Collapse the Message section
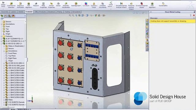The width and height of the screenshot is (196, 110). pos(194,18)
